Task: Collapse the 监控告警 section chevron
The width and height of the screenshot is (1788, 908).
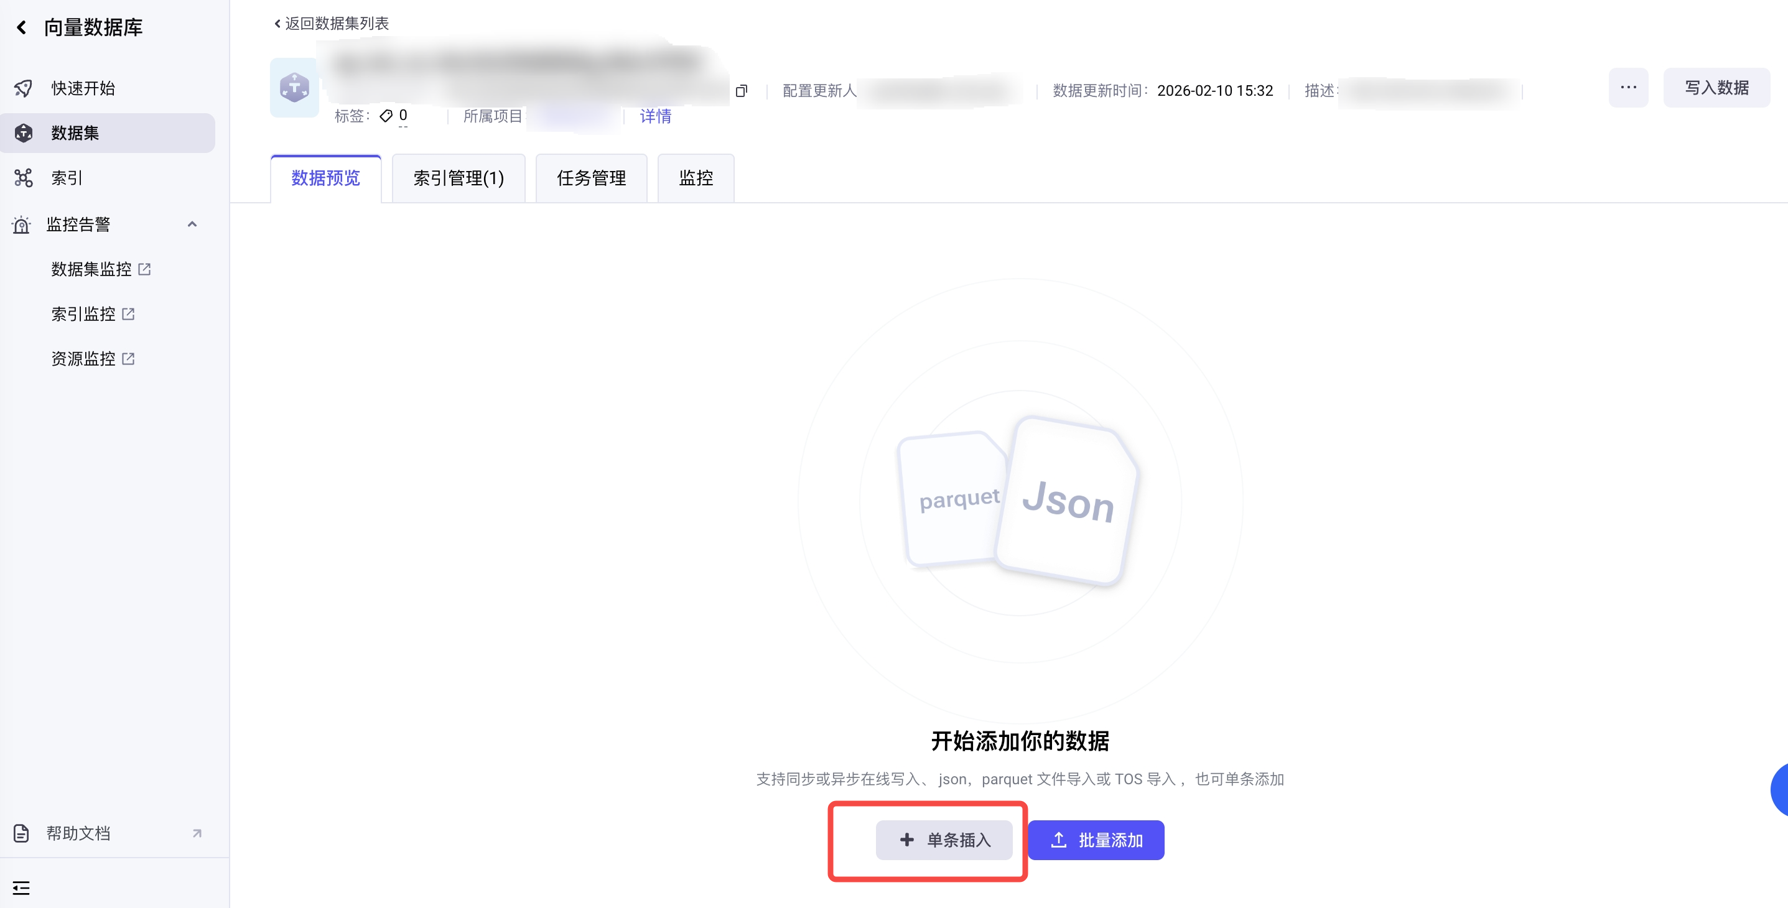Action: coord(192,224)
